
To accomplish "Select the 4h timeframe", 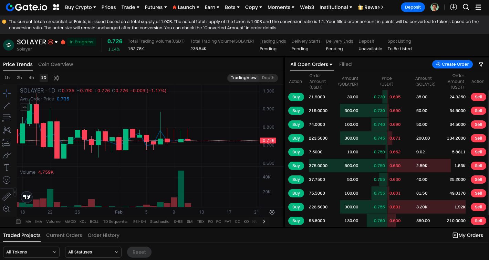I will pos(31,78).
